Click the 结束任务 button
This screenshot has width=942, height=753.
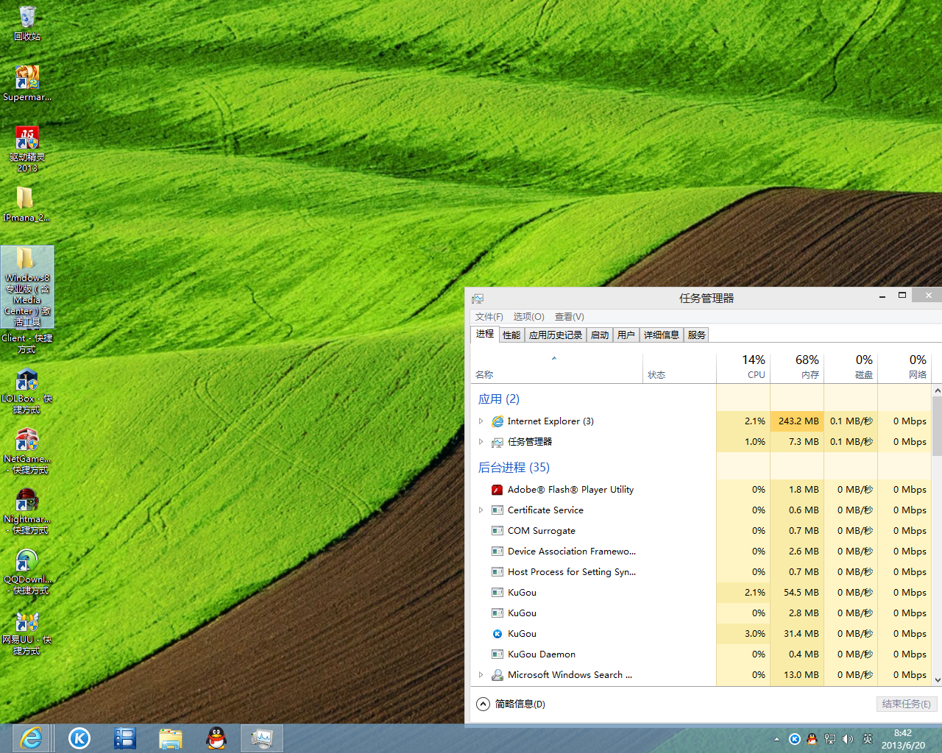point(906,704)
